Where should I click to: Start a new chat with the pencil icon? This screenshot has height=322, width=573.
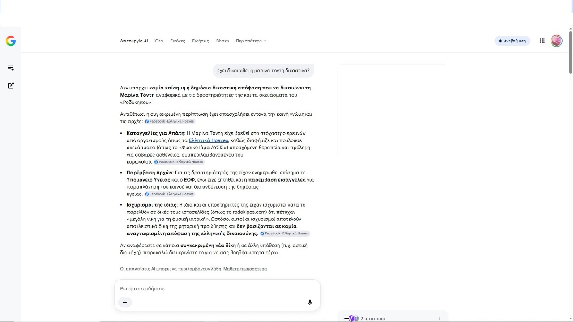[x=11, y=85]
